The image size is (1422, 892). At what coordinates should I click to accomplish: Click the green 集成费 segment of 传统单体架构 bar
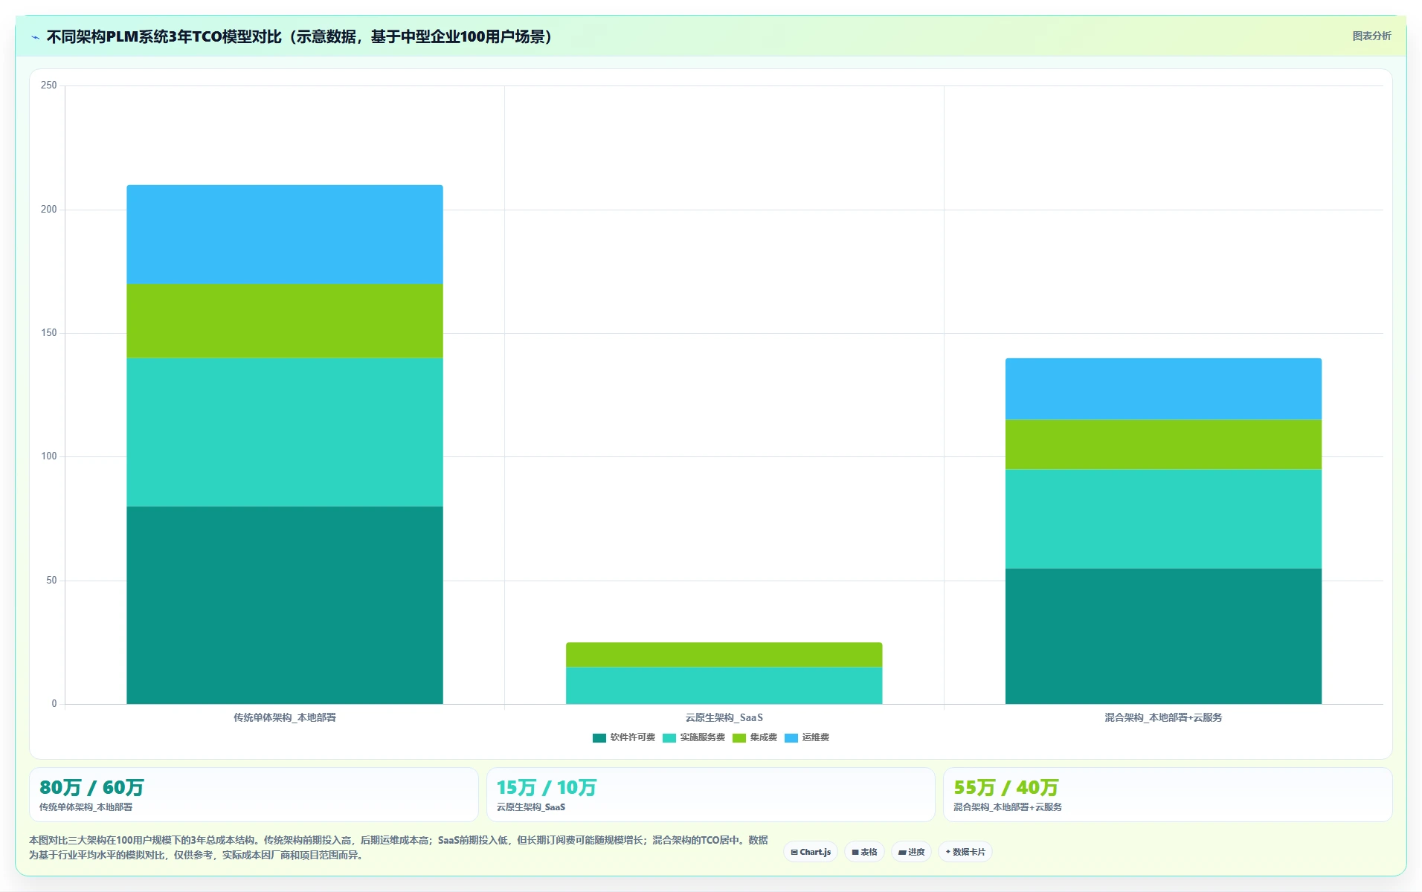[285, 321]
